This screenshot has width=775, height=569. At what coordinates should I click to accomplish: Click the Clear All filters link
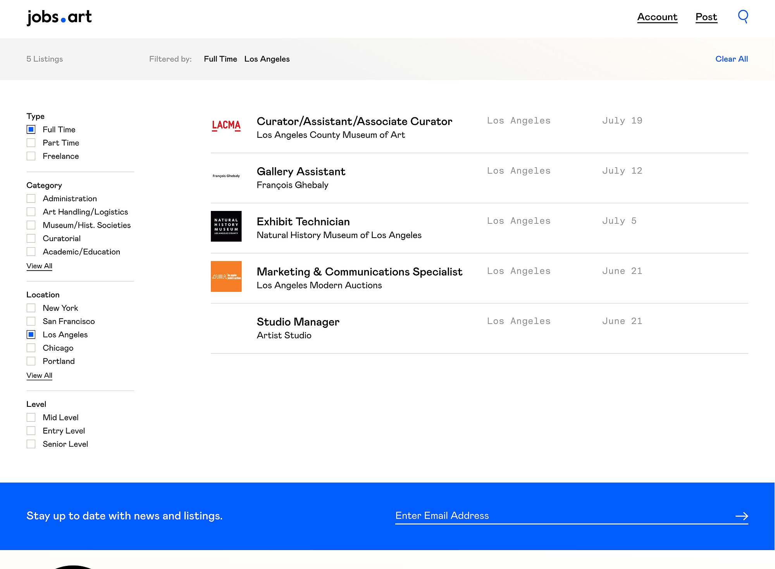(731, 59)
